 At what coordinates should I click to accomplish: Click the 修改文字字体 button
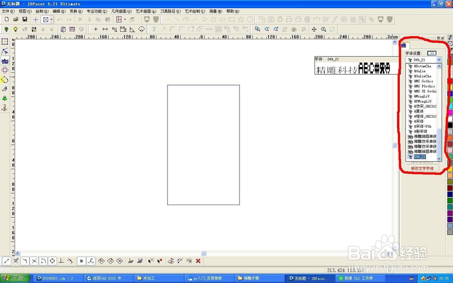click(x=422, y=168)
